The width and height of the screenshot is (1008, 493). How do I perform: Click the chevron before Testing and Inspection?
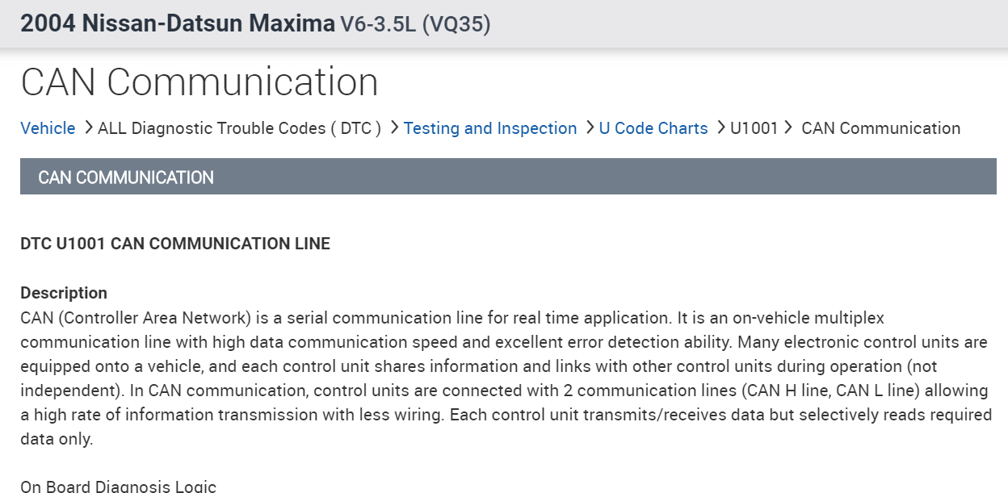394,127
